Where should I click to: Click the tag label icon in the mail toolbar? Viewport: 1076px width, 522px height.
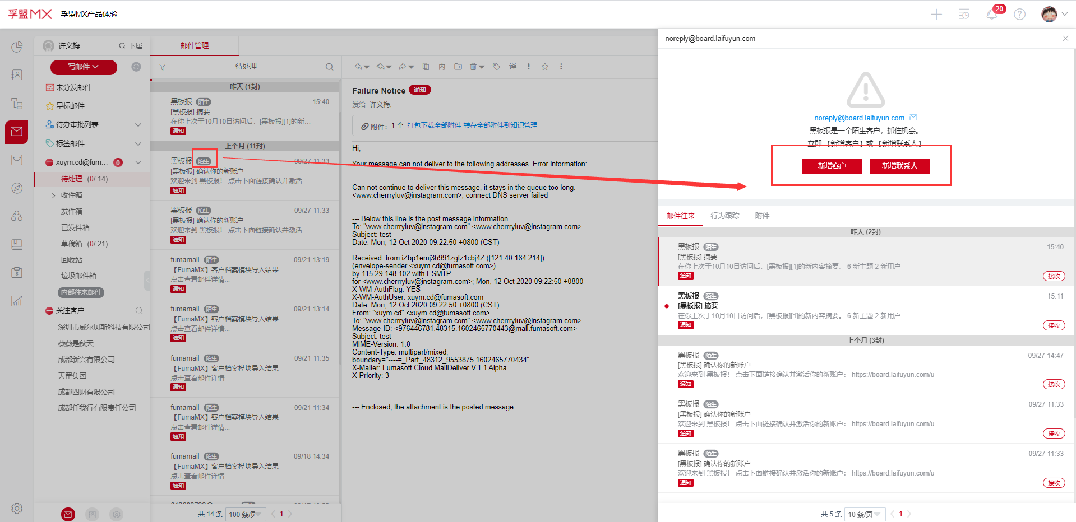pos(496,67)
